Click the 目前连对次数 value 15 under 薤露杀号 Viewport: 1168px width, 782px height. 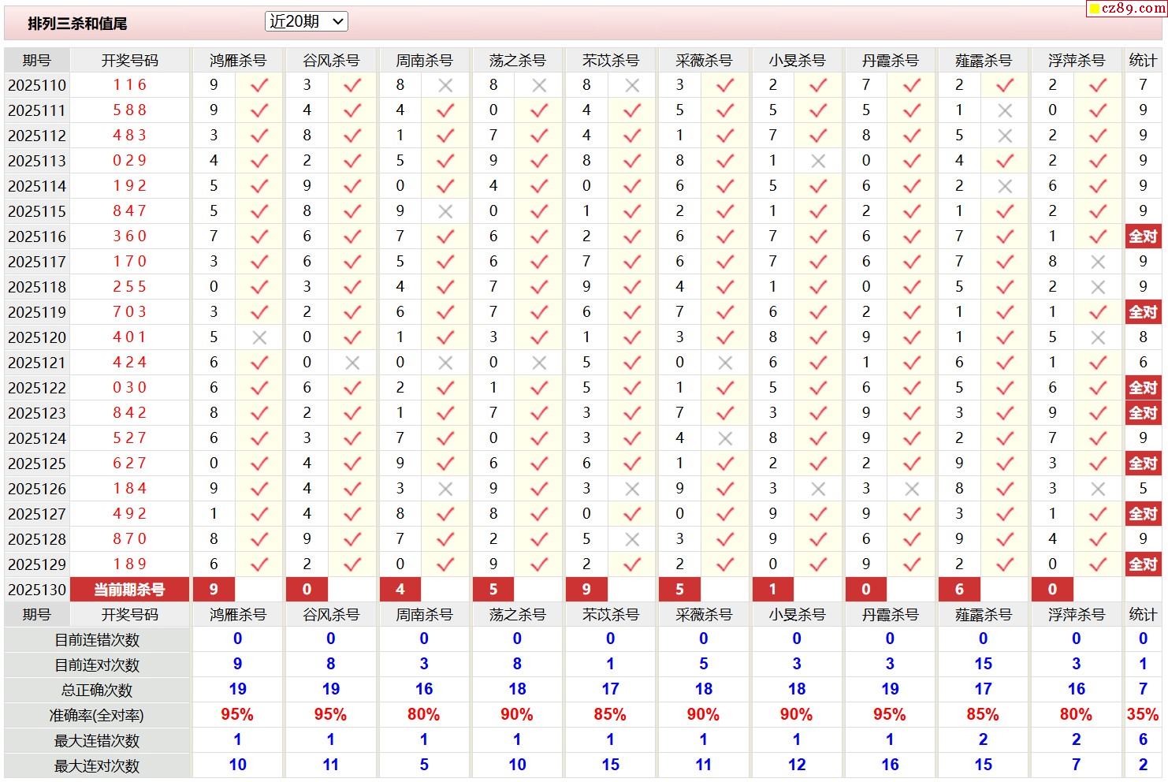tap(983, 665)
